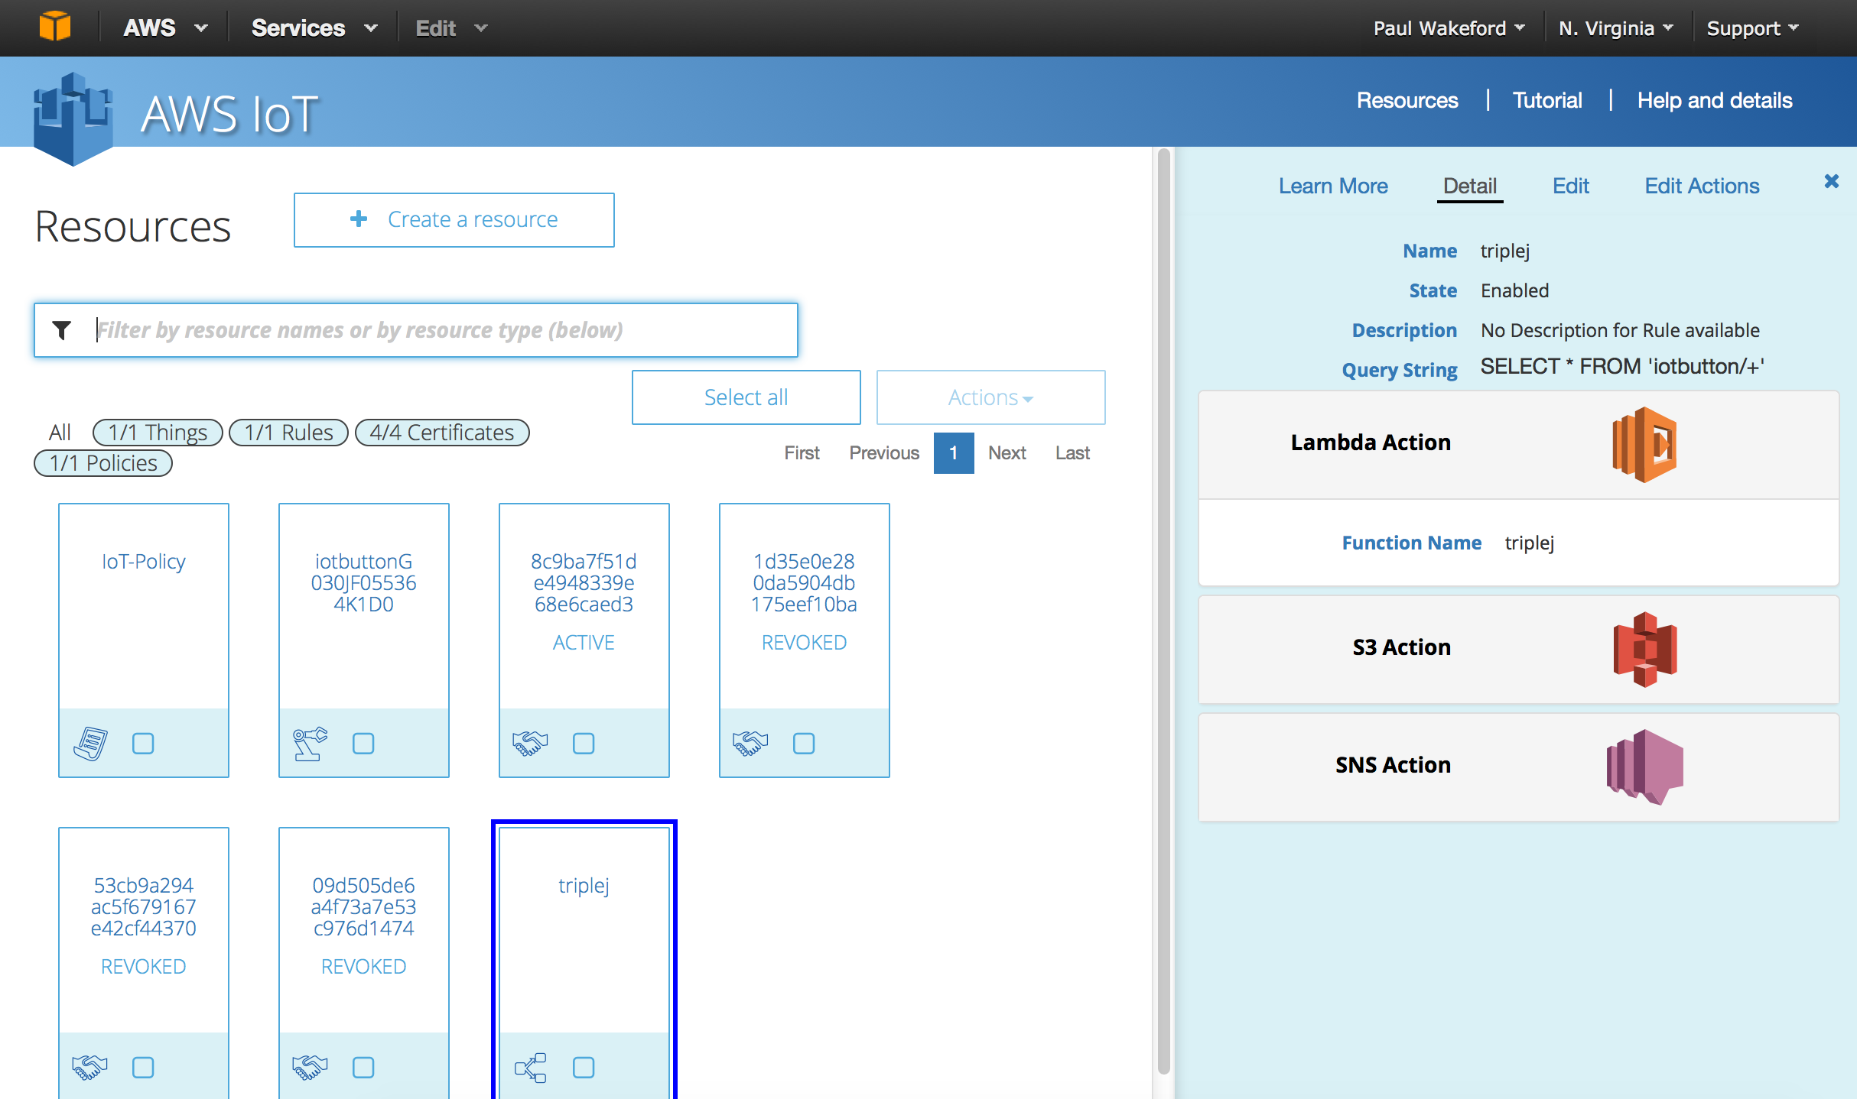Open the N. Virginia region selector
The height and width of the screenshot is (1099, 1857).
[1615, 28]
